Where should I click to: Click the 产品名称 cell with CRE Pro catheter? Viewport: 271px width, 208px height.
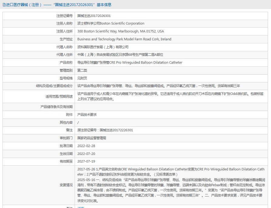(130, 62)
